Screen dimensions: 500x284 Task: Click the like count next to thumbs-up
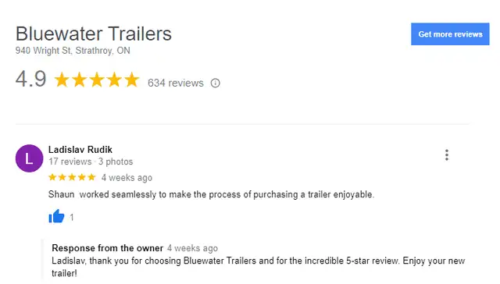(x=72, y=218)
